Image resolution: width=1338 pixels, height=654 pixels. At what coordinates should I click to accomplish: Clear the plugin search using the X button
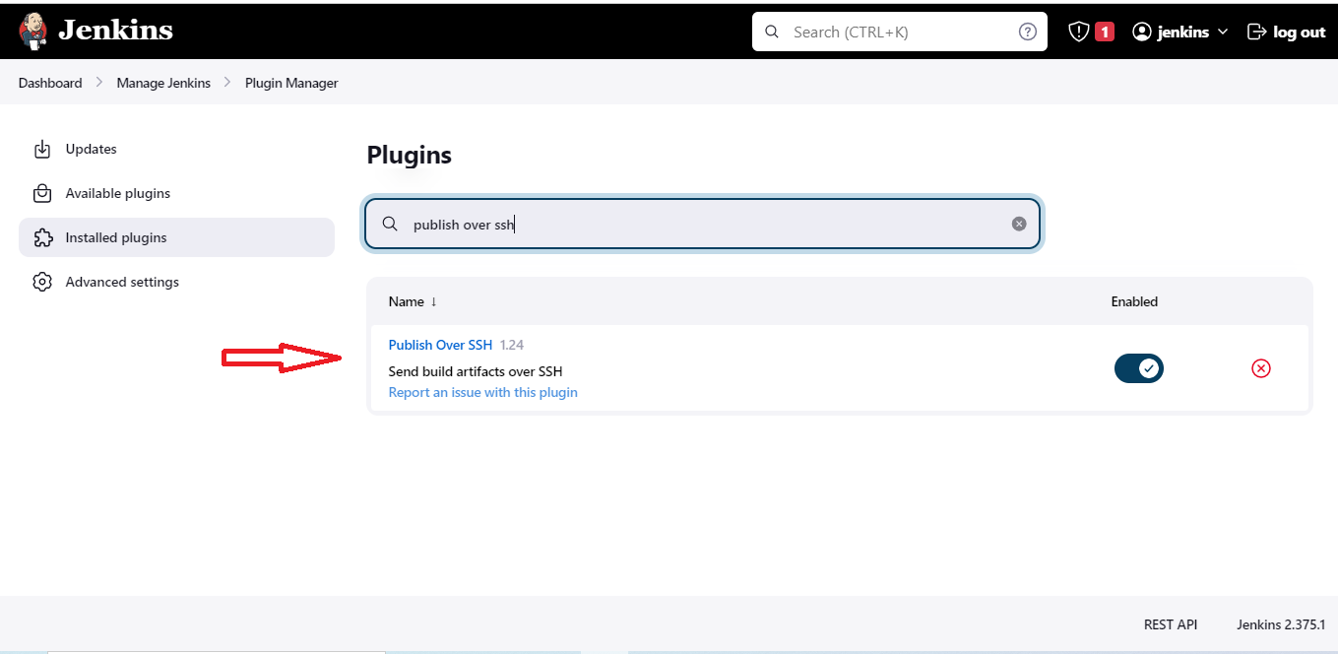(x=1019, y=223)
